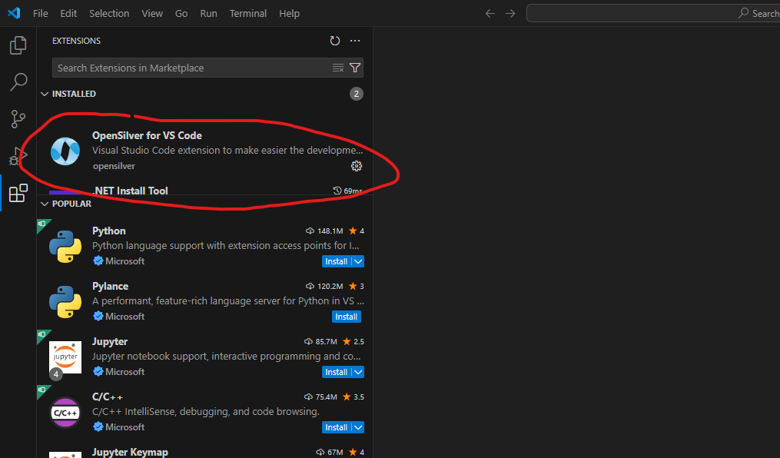
Task: Click Microsoft verified badge under Pylance
Action: pyautogui.click(x=98, y=317)
